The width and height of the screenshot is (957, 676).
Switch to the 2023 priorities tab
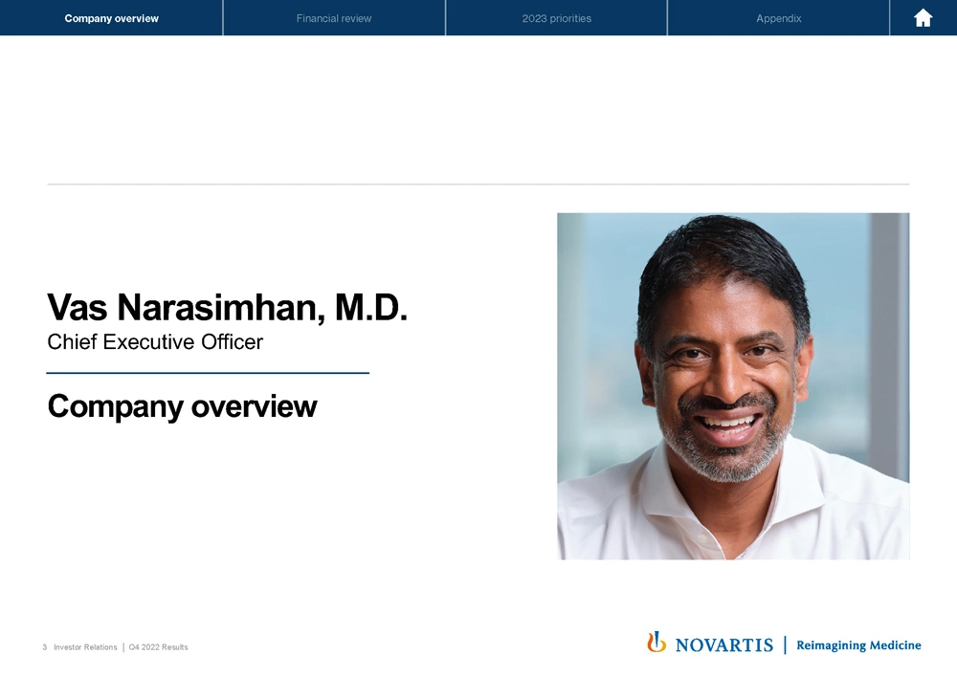556,18
